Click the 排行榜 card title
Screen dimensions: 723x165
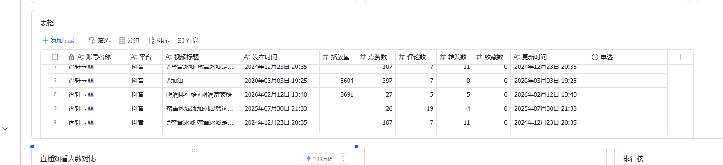633,159
